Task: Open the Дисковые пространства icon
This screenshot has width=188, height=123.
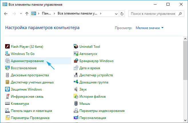Action: pyautogui.click(x=7, y=75)
